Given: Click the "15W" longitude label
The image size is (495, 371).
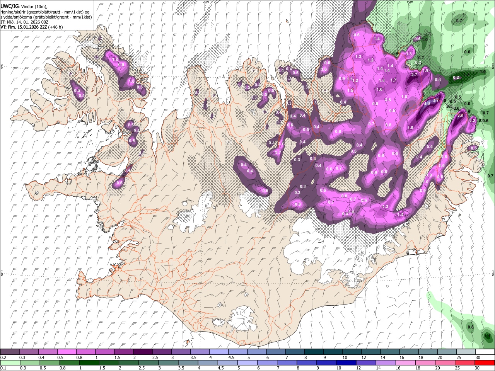Looking at the screenshot, I should click(410, 2).
